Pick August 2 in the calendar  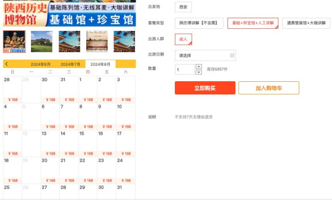(107, 90)
